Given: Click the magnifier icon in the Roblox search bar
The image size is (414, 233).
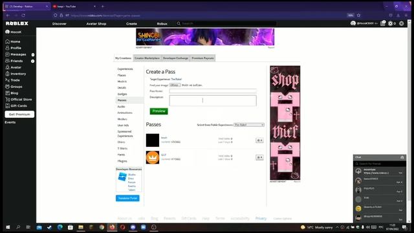Looking at the screenshot, I should pyautogui.click(x=179, y=23).
